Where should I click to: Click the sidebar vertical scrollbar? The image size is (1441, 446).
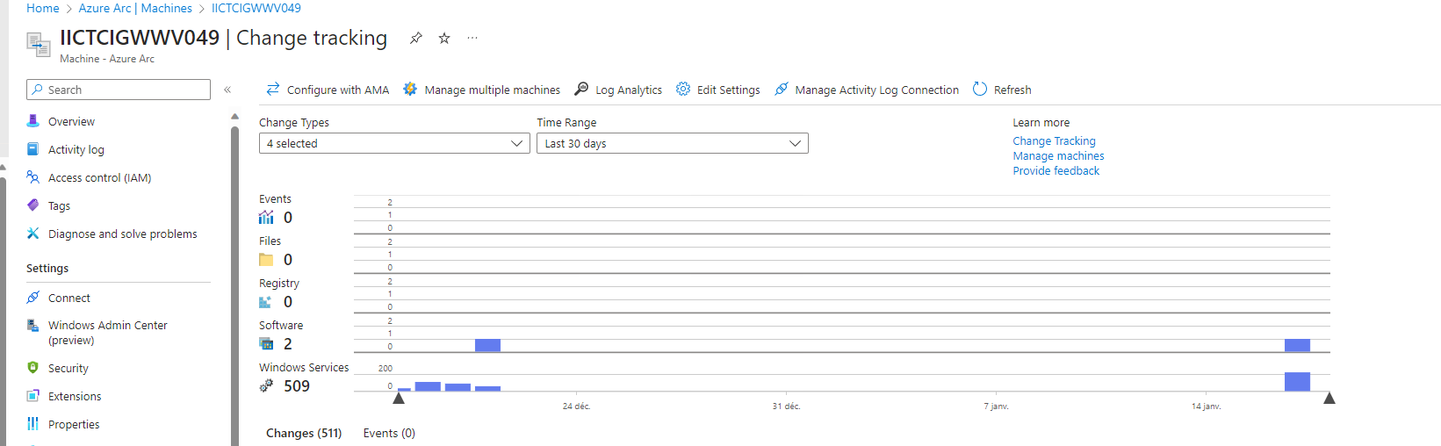click(234, 285)
